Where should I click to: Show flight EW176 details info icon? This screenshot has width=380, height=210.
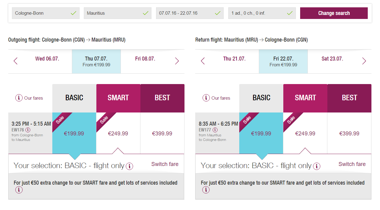pos(28,130)
